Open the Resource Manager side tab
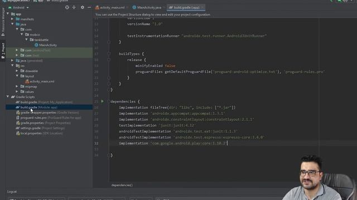This screenshot has width=357, height=200. [3, 22]
